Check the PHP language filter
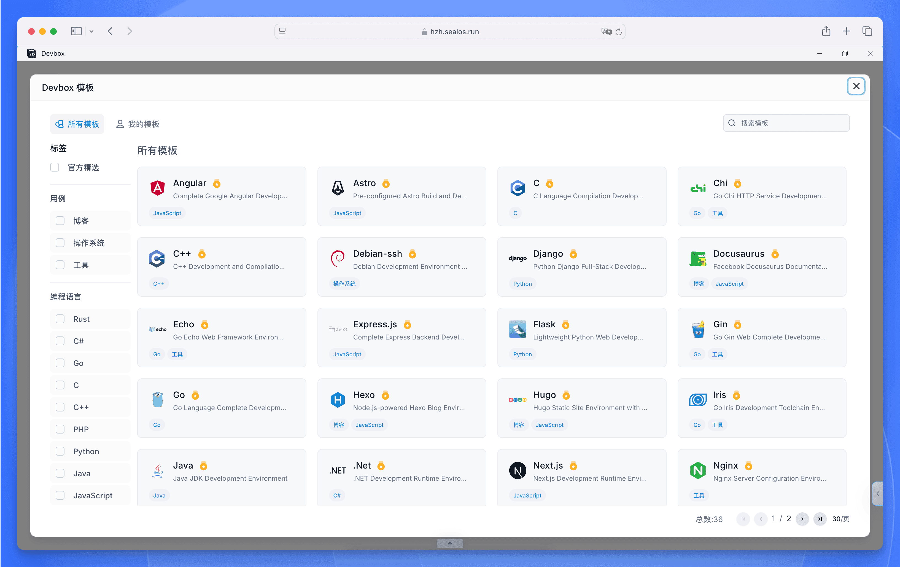The width and height of the screenshot is (900, 567). tap(60, 429)
